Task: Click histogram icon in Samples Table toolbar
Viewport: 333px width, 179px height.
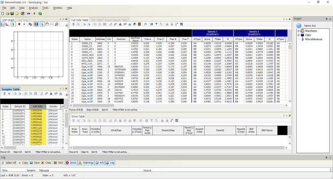Action: tap(51, 93)
